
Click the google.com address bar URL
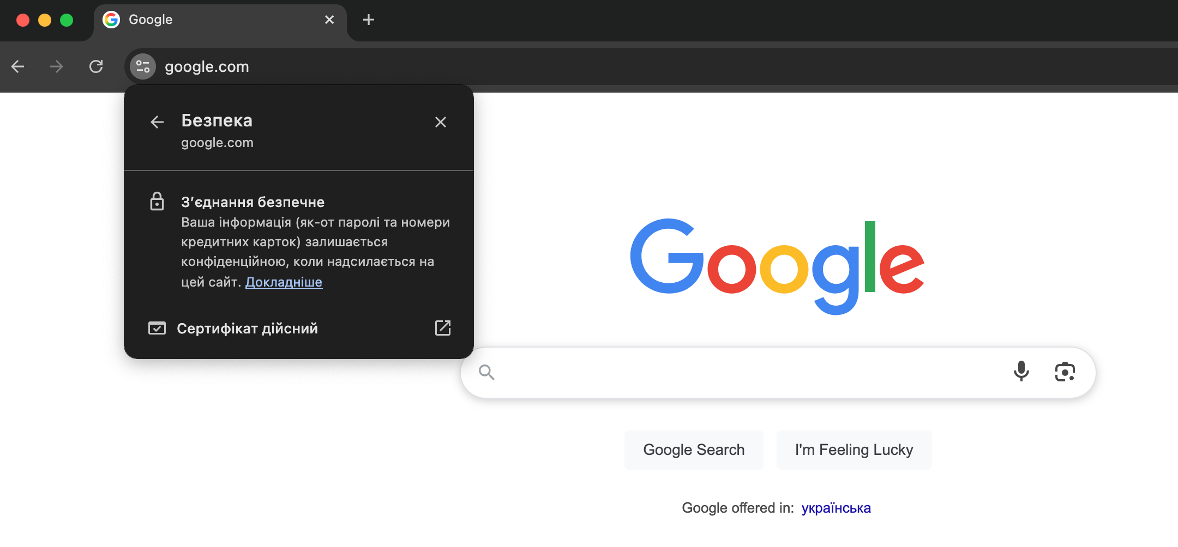click(207, 66)
